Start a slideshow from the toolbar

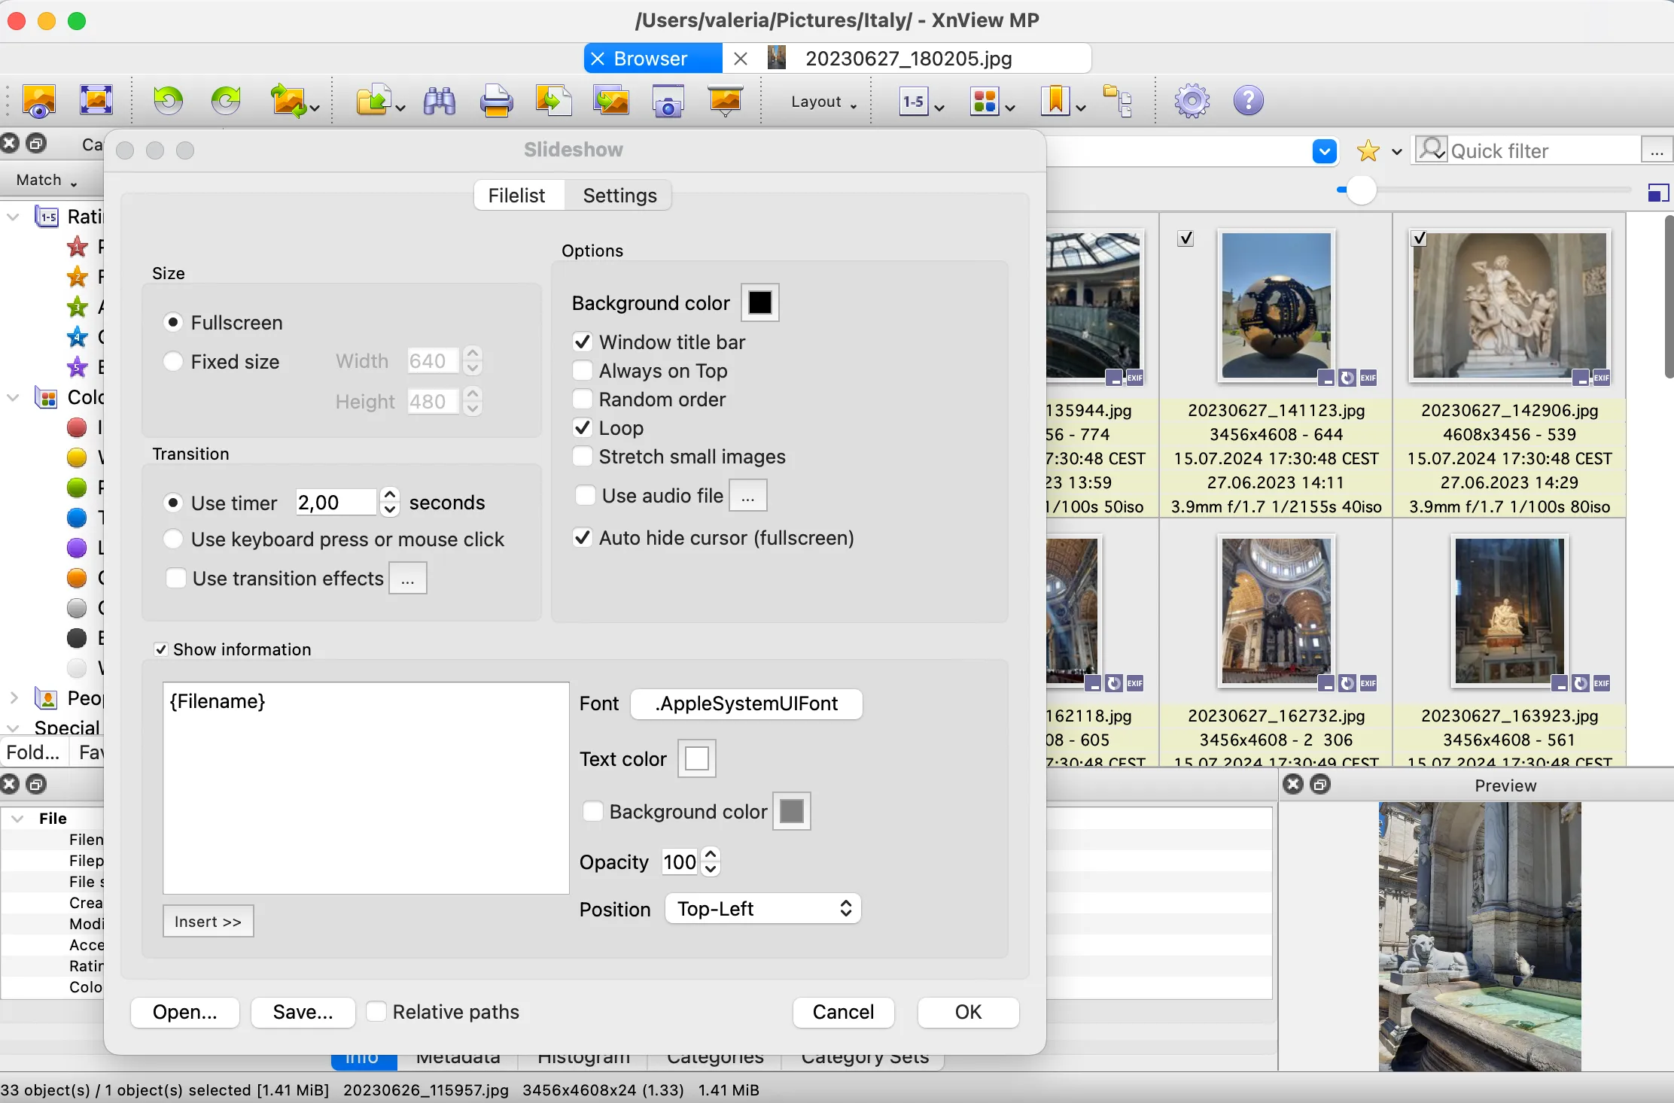[x=724, y=100]
